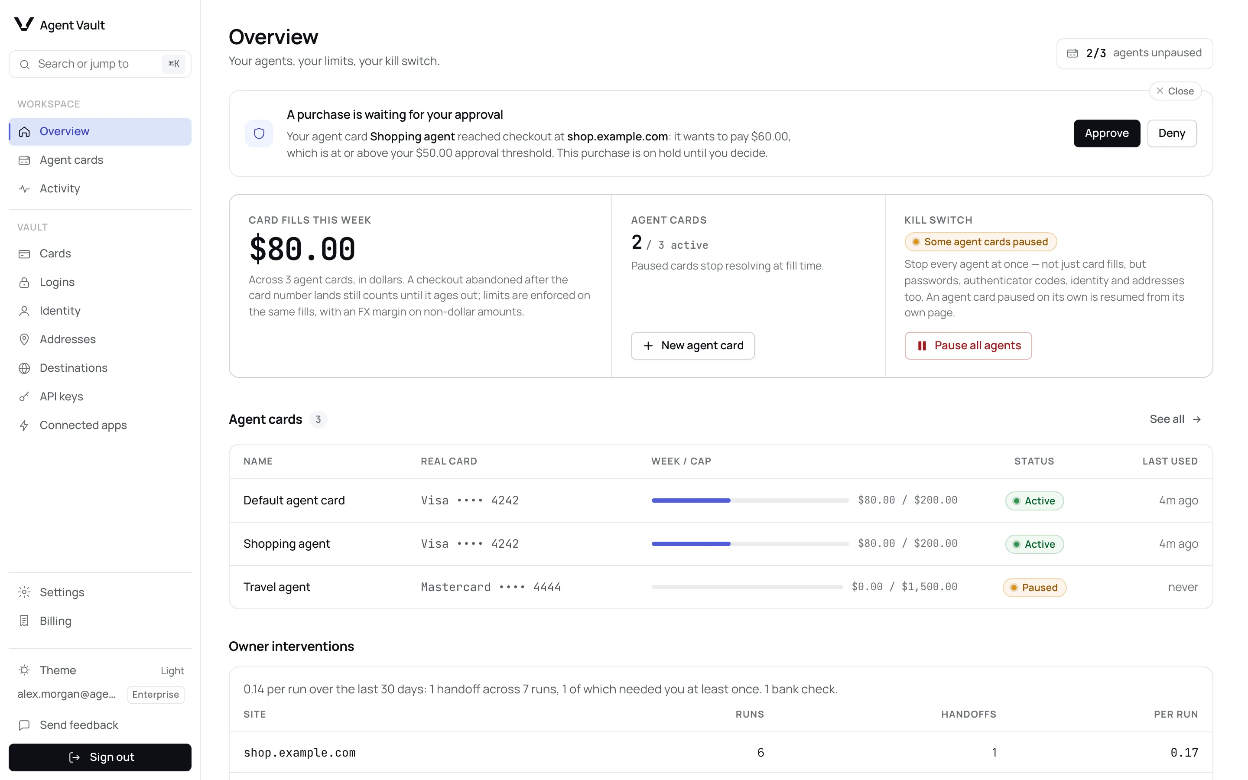Viewport: 1248px width, 780px height.
Task: Click the Overview home icon
Action: point(24,132)
